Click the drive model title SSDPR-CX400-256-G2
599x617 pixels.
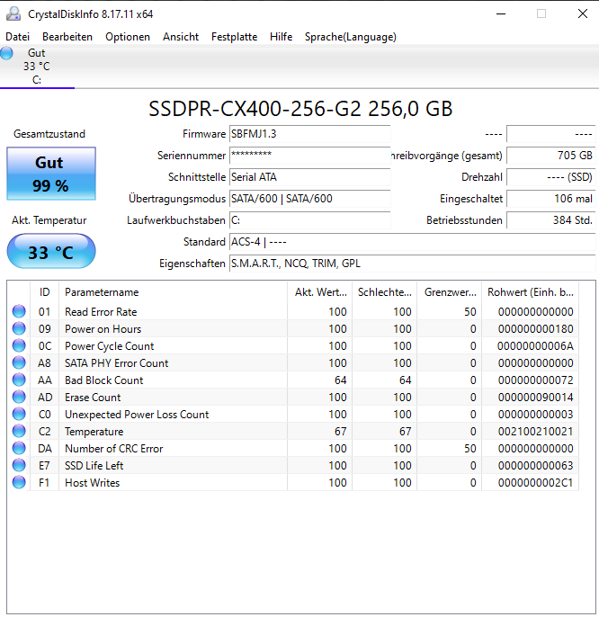300,109
